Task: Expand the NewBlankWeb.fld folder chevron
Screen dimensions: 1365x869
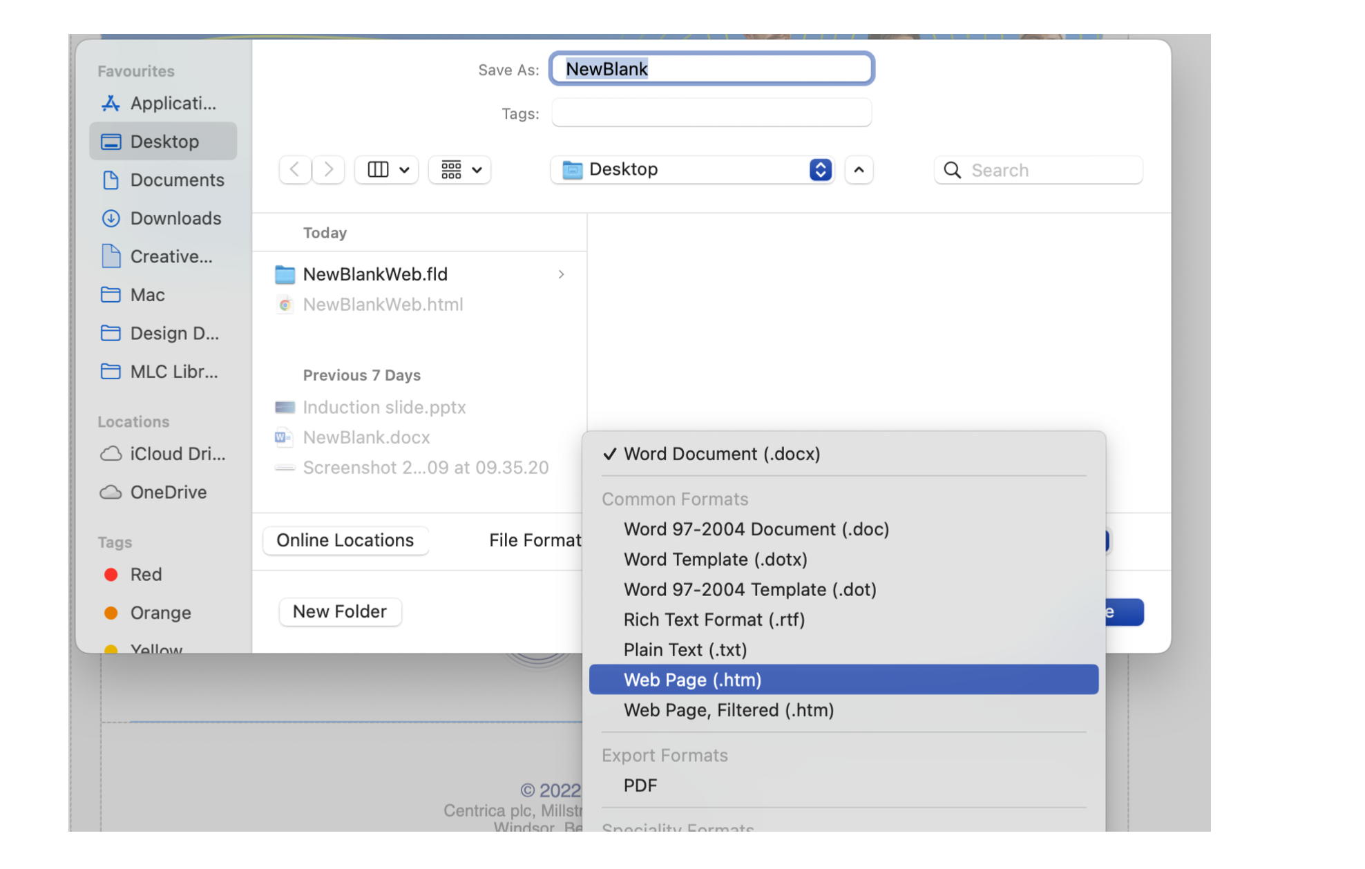Action: click(x=561, y=274)
